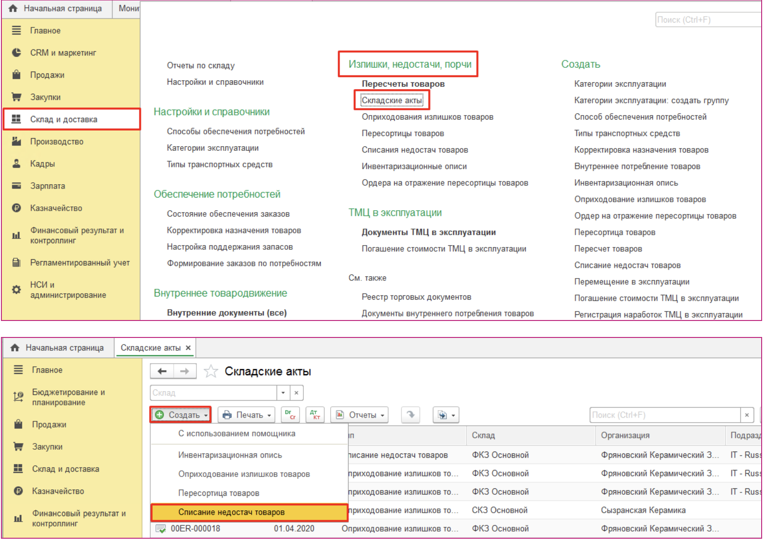764x542 pixels.
Task: Click the green curved arrow toolbar icon
Action: tap(410, 415)
